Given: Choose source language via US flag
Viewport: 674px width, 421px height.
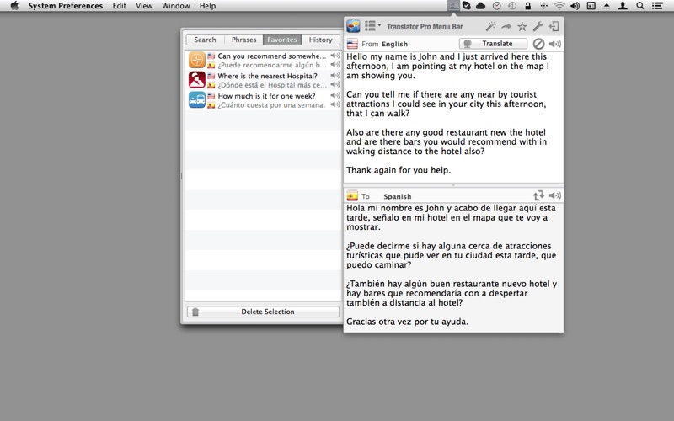Looking at the screenshot, I should point(352,44).
